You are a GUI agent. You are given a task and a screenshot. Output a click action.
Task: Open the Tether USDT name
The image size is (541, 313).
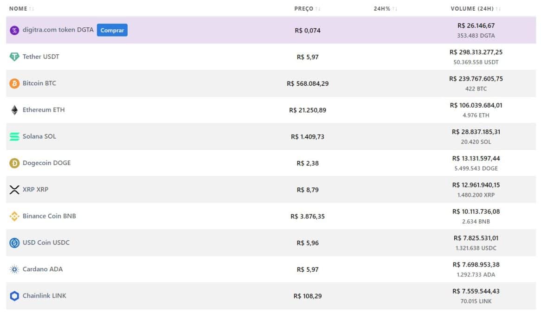(41, 57)
